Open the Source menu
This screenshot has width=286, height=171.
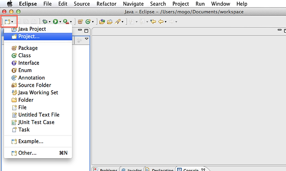(x=82, y=4)
